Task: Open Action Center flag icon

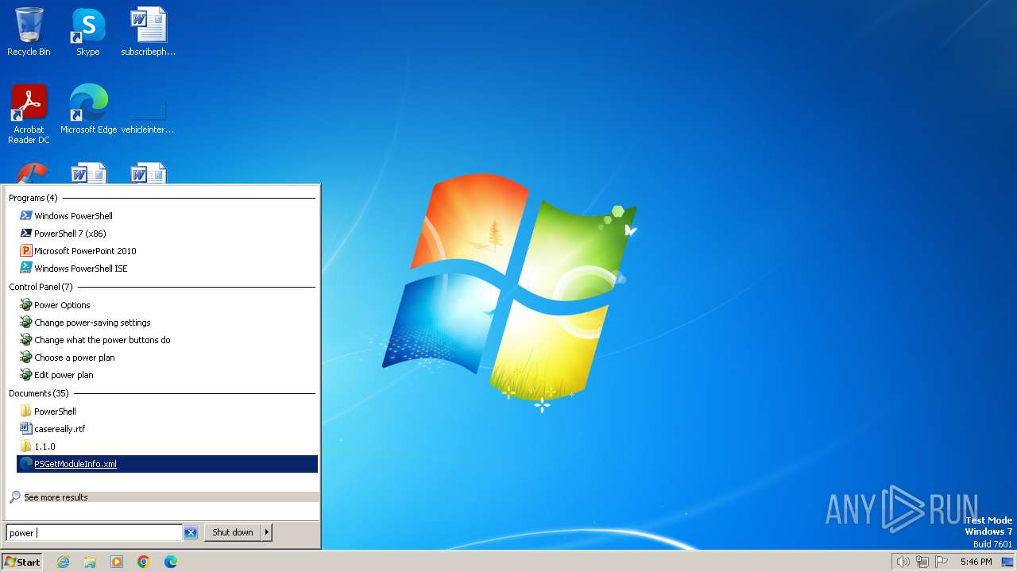Action: (942, 562)
